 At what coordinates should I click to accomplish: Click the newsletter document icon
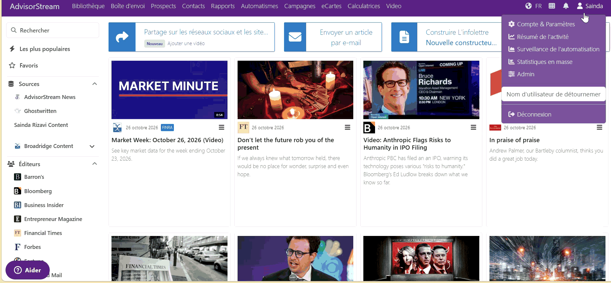(x=404, y=37)
